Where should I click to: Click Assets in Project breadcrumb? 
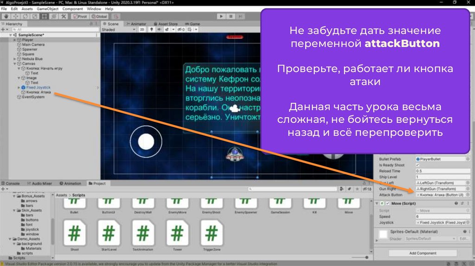[x=61, y=195]
